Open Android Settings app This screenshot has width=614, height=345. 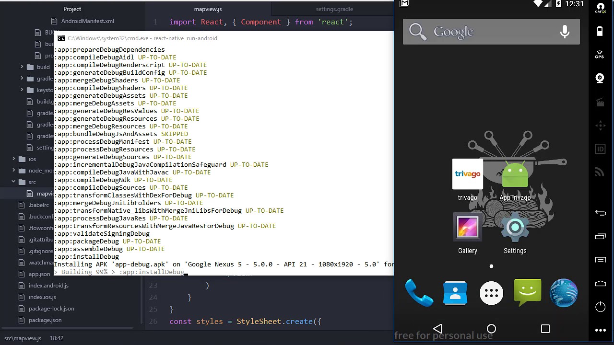515,233
